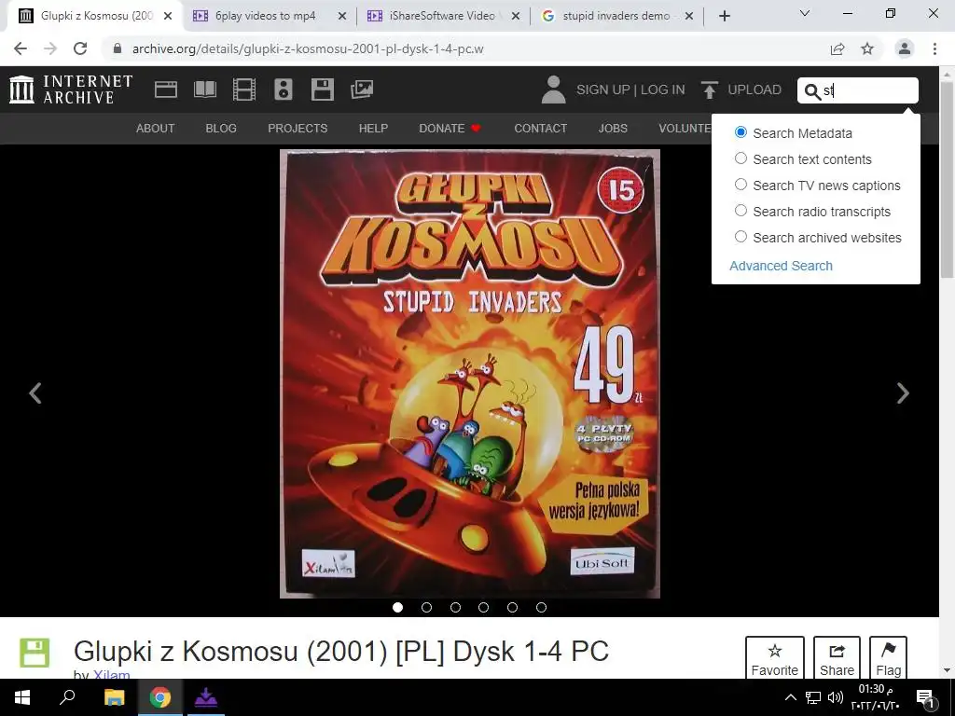Viewport: 955px width, 716px height.
Task: Open the DONATE menu item
Action: (450, 129)
